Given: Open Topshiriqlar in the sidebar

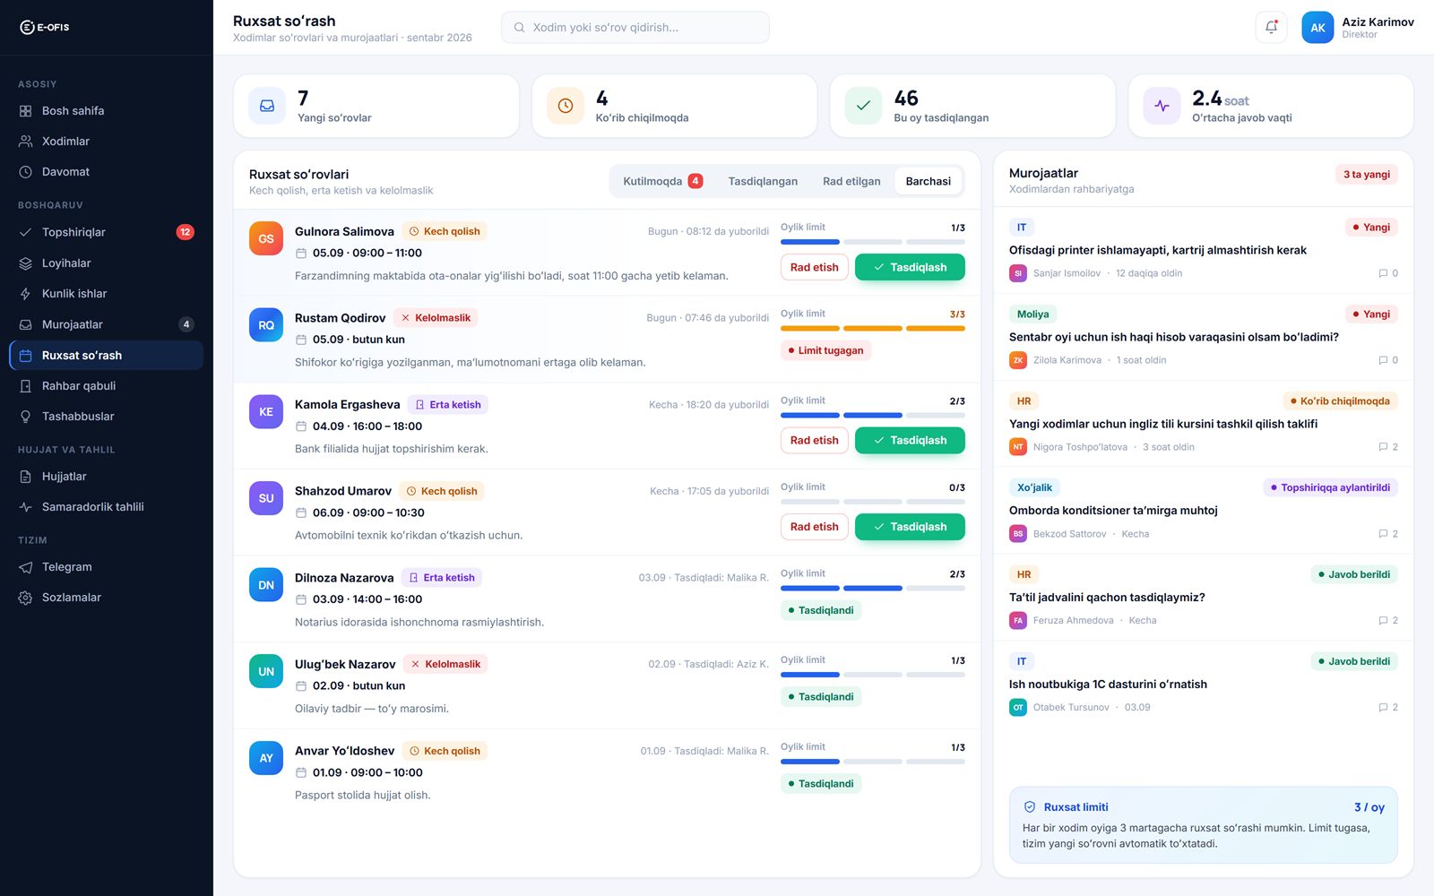Looking at the screenshot, I should pos(107,232).
